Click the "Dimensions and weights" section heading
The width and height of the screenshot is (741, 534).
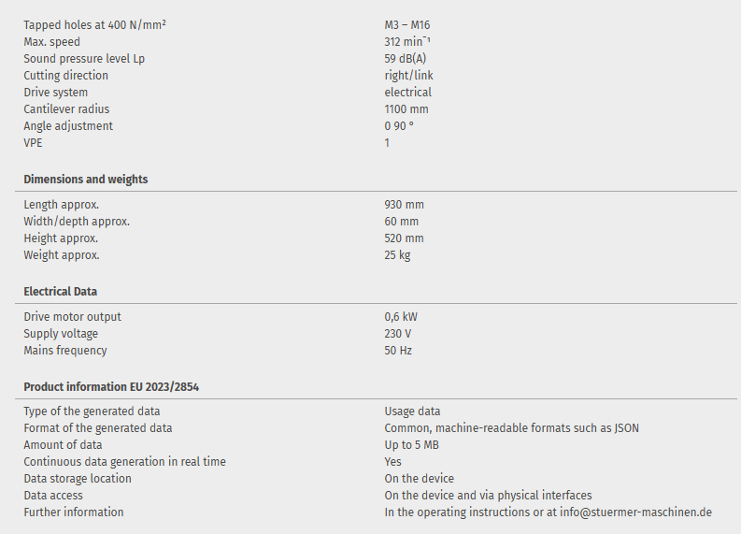[x=86, y=180]
